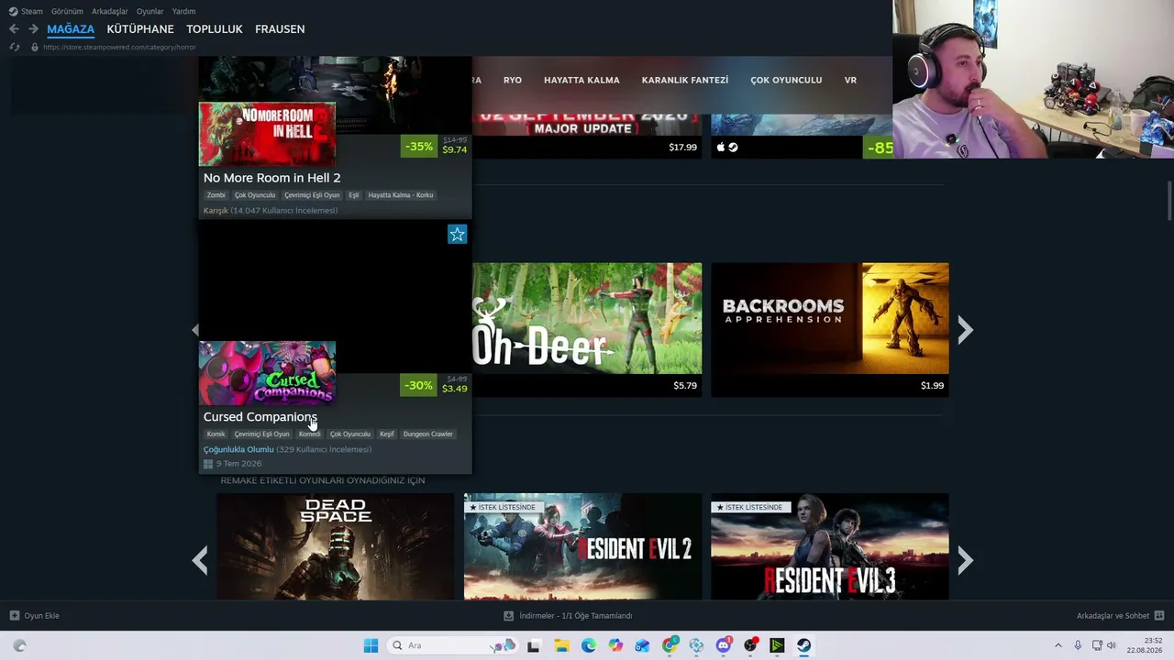Open the VR category

click(850, 80)
